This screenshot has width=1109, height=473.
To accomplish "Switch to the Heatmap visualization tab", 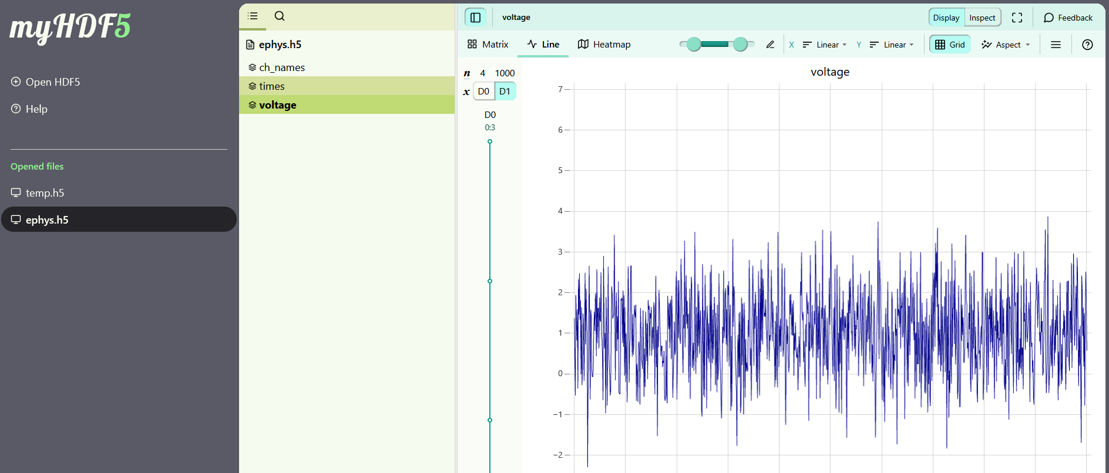I will click(x=604, y=45).
